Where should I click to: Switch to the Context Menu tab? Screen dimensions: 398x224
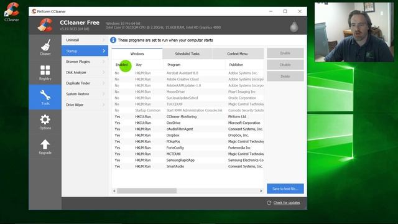coord(238,54)
